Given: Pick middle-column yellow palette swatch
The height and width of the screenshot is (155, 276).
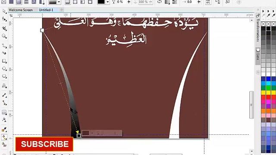Looking at the screenshot, I should coord(268,93).
